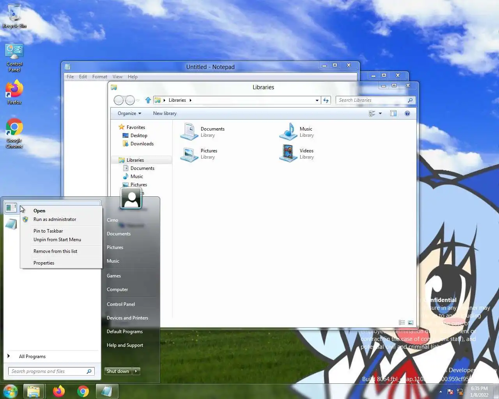Open the Videos library icon
This screenshot has width=499, height=399.
(288, 154)
